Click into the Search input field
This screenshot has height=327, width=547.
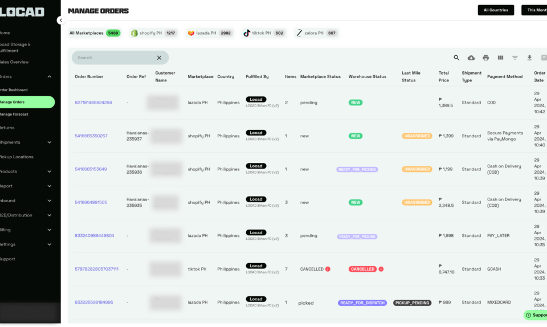tap(114, 58)
